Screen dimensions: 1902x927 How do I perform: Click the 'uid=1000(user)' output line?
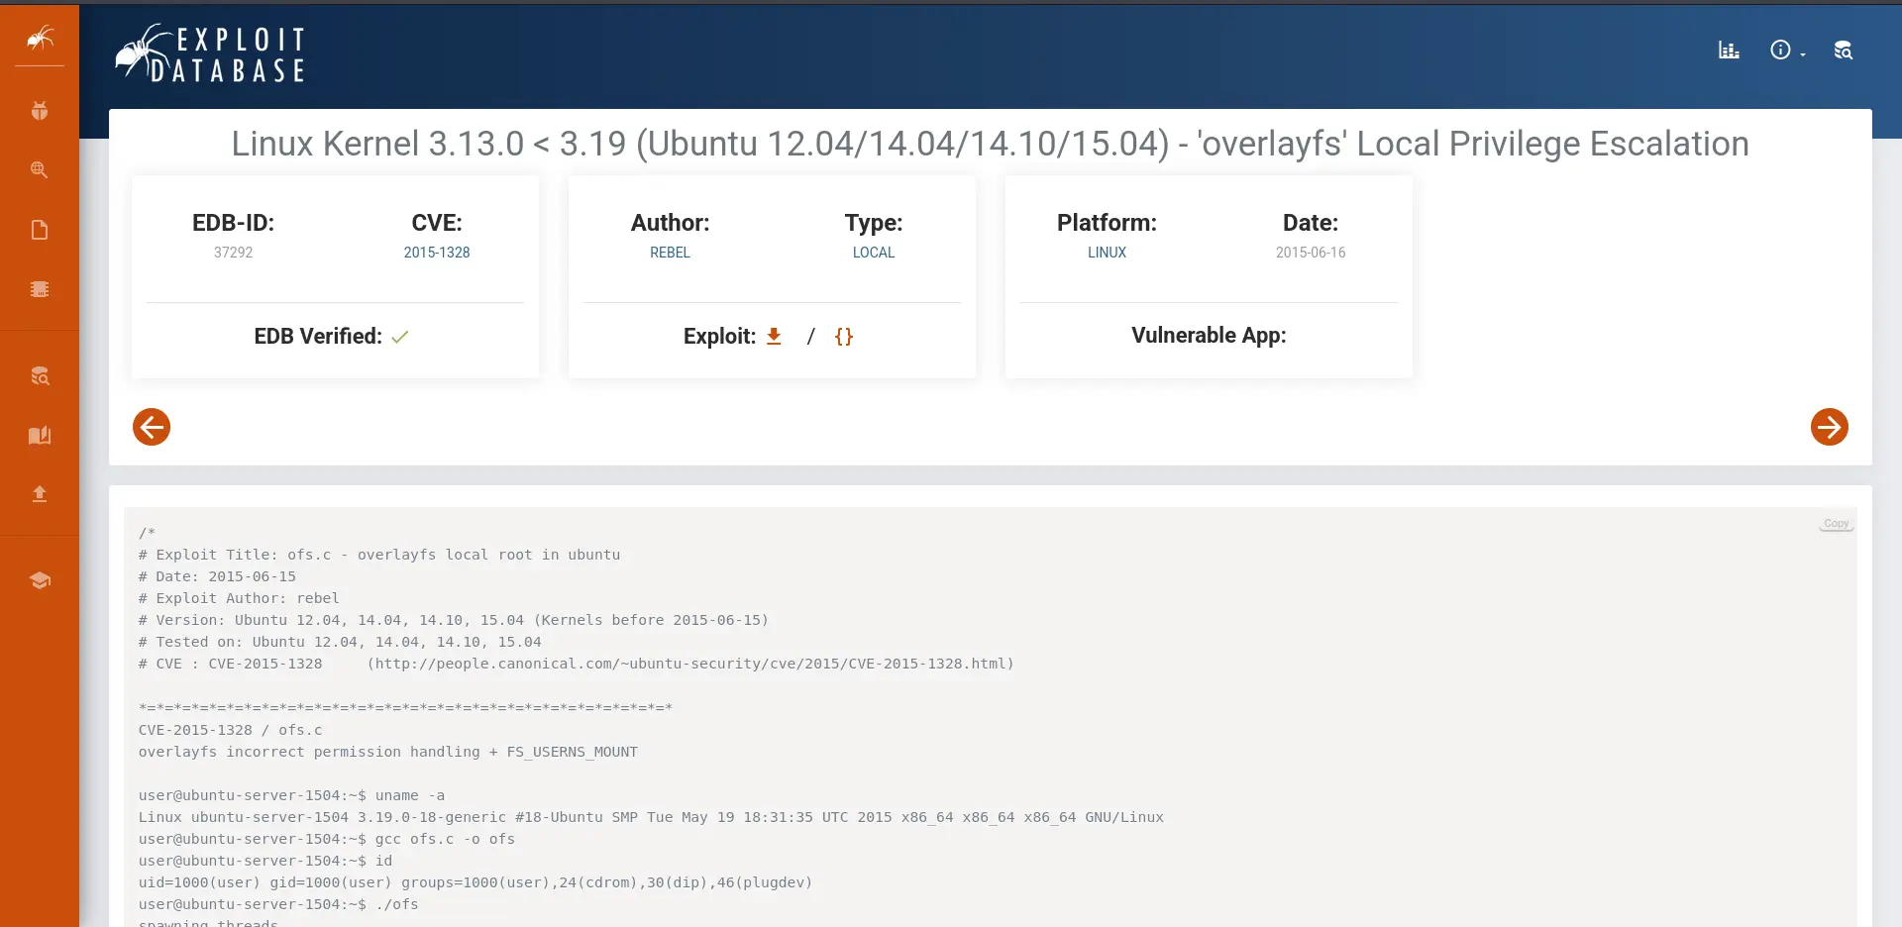(475, 882)
